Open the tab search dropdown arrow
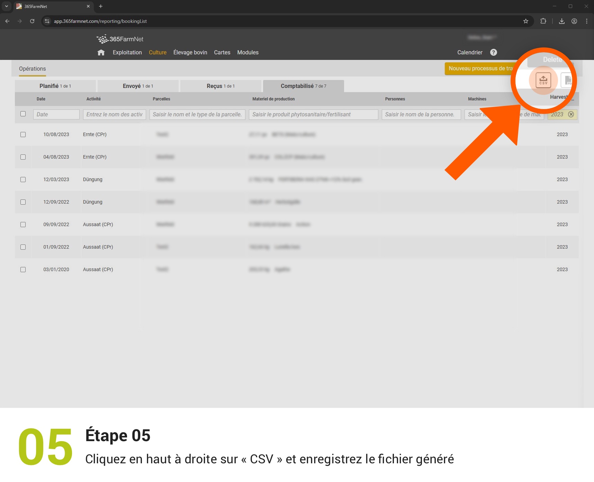The height and width of the screenshot is (482, 594). pos(6,6)
